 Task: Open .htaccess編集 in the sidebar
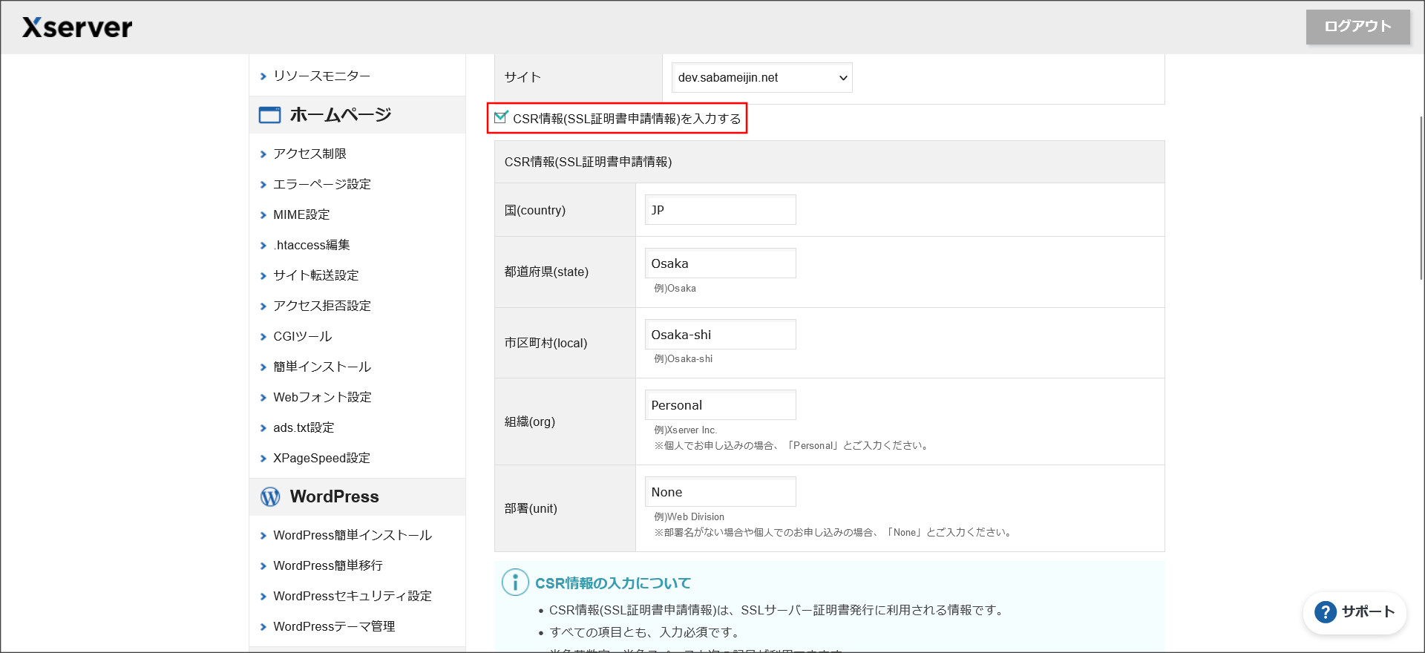311,245
